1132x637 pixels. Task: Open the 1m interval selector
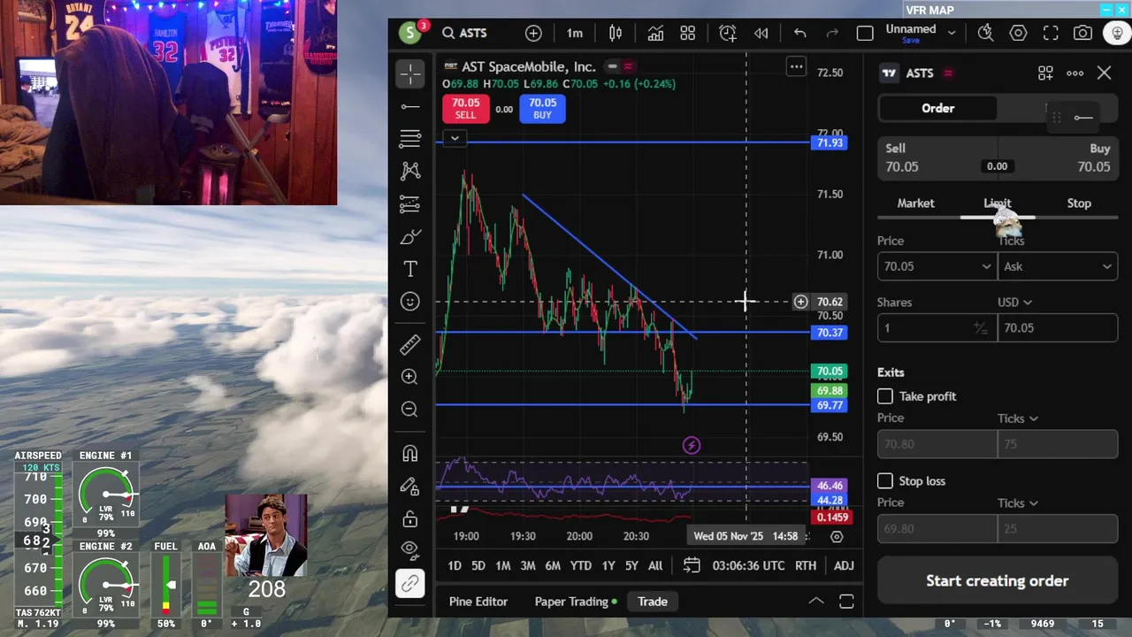click(x=575, y=33)
